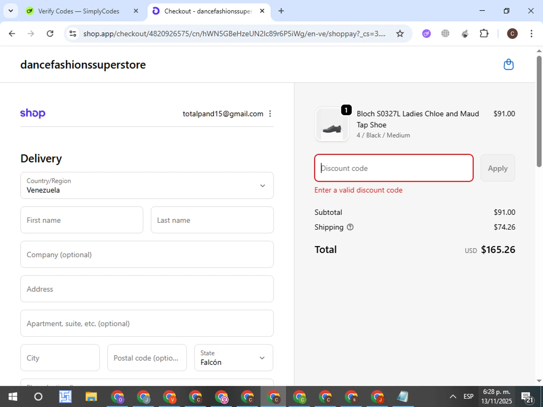Open File Explorer from the taskbar
This screenshot has width=543, height=407.
(91, 397)
